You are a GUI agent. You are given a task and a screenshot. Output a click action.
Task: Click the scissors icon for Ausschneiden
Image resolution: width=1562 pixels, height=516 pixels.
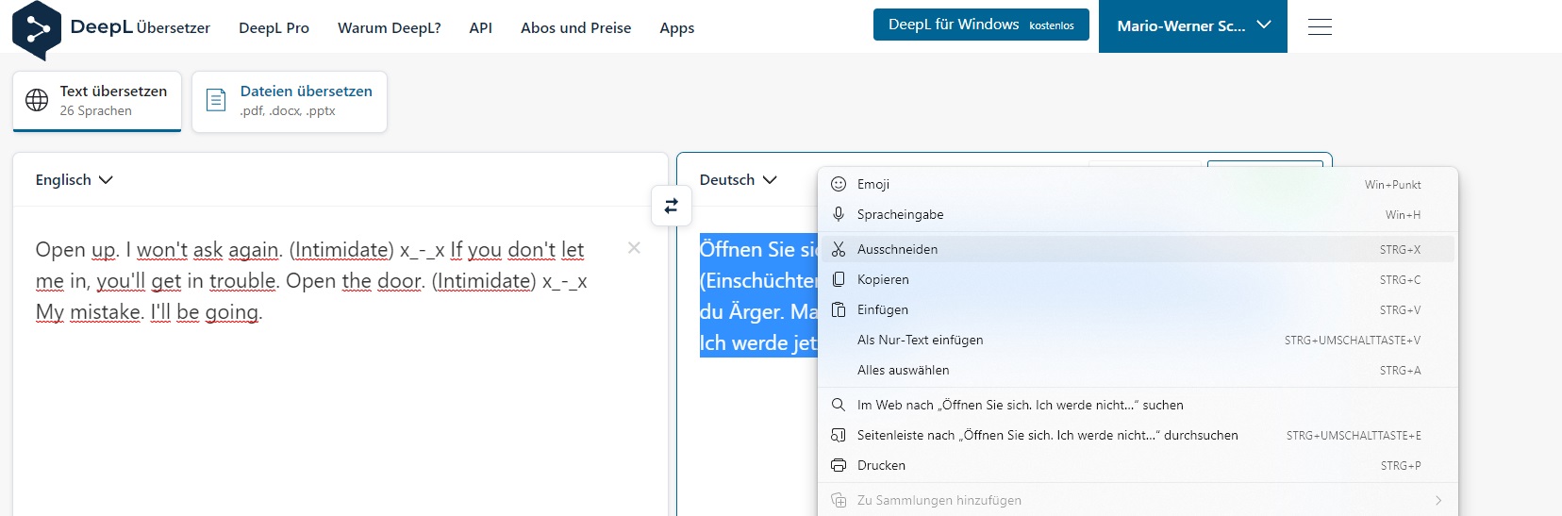pyautogui.click(x=839, y=250)
